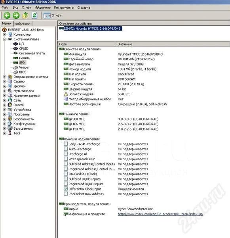The width and height of the screenshot is (230, 238).
Task: Click the green Forward arrow icon
Action: (16, 15)
